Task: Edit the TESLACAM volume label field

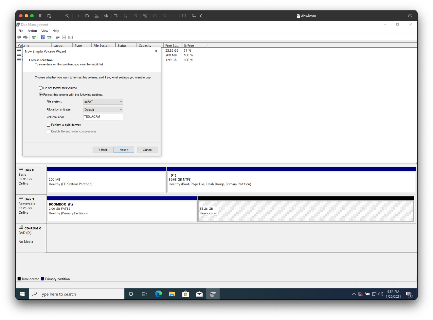Action: (103, 117)
